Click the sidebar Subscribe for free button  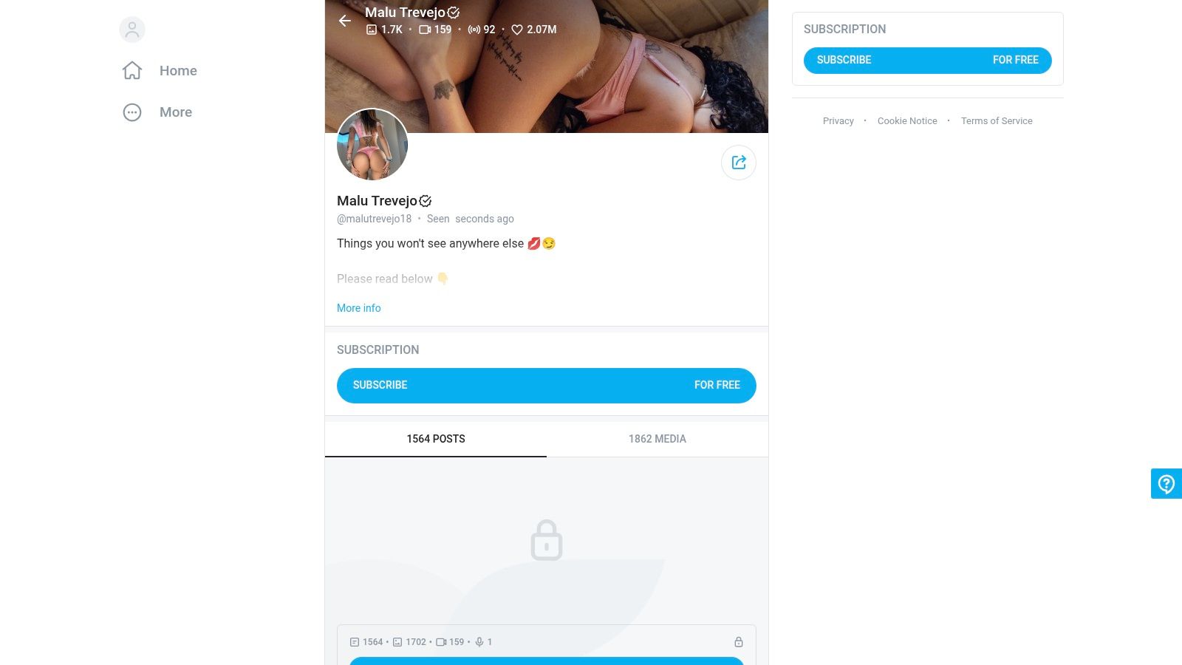[927, 61]
